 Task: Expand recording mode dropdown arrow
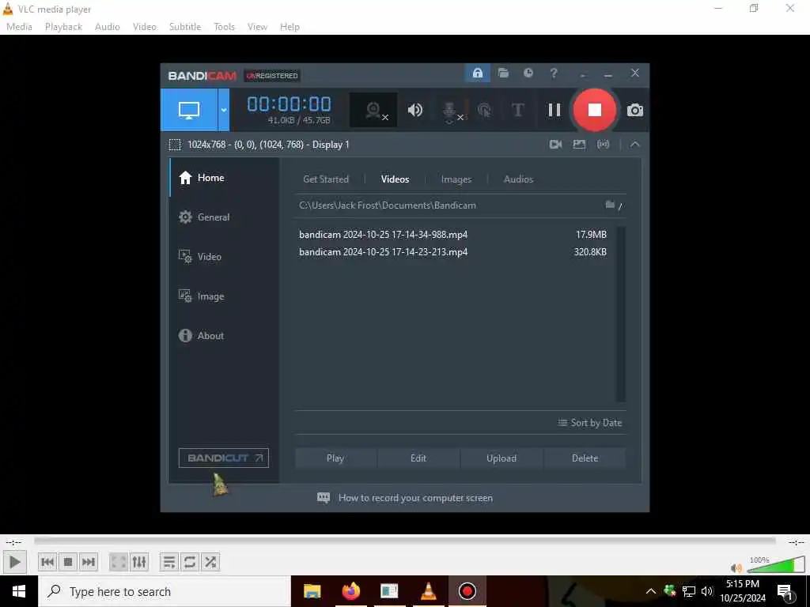[x=224, y=109]
